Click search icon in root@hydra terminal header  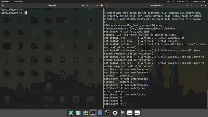(187, 6)
